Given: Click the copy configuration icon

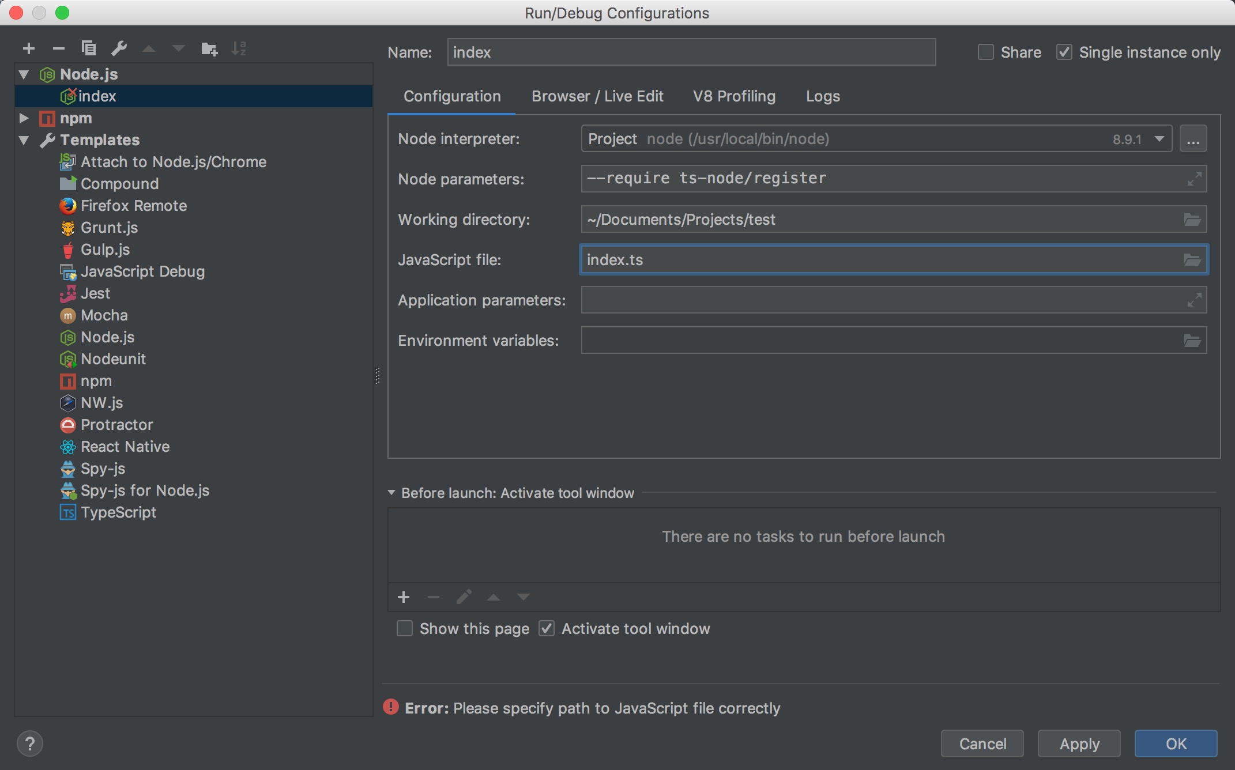Looking at the screenshot, I should click(89, 48).
